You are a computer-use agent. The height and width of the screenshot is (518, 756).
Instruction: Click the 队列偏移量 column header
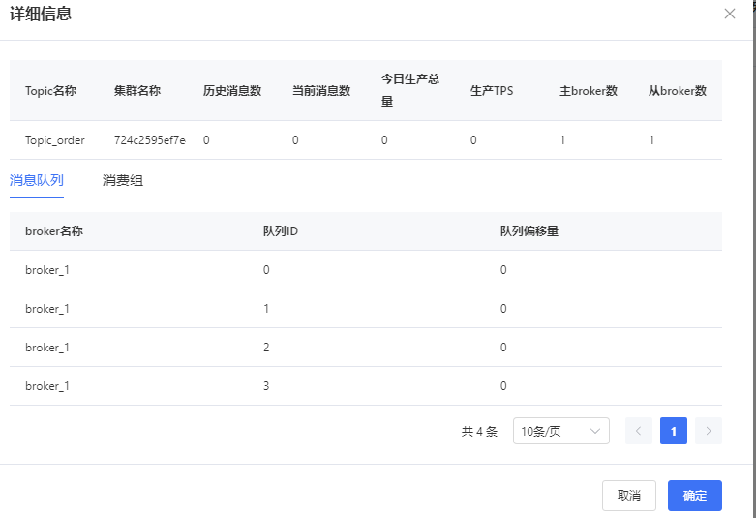(x=529, y=231)
